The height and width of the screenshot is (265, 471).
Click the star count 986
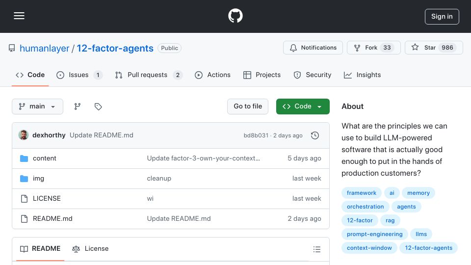click(x=447, y=48)
